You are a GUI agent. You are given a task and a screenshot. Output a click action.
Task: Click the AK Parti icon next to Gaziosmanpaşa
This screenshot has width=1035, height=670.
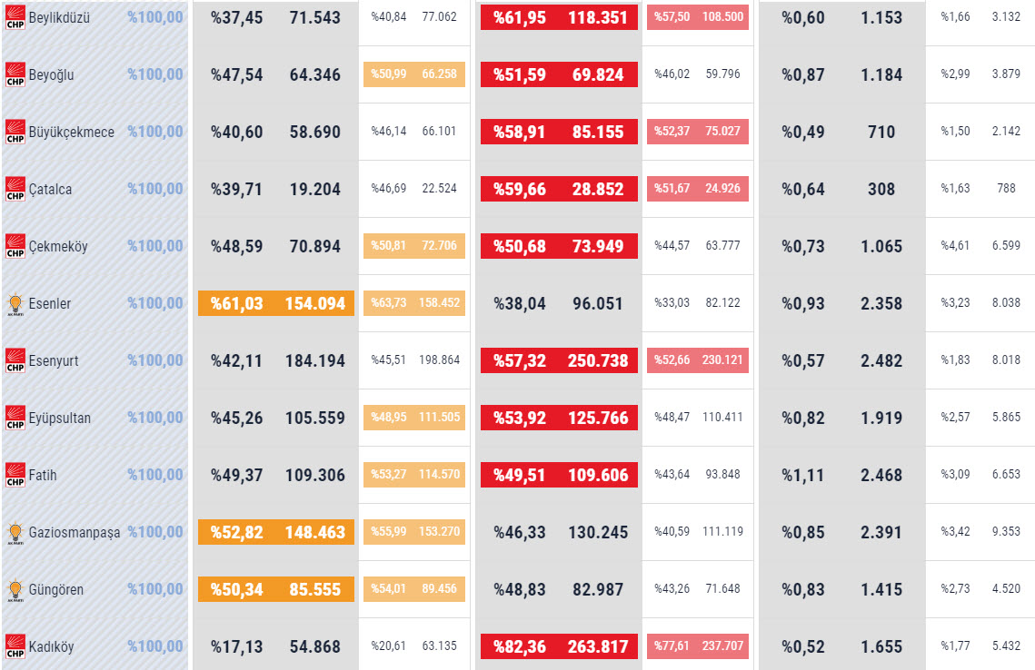tap(15, 533)
